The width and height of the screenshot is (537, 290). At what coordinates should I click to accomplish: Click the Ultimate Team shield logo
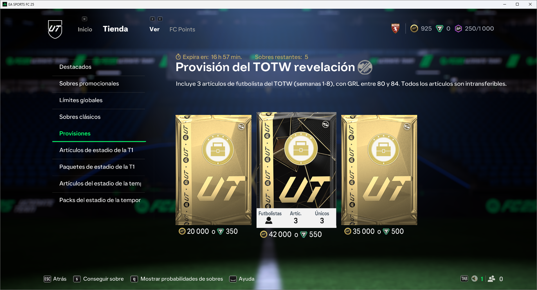pyautogui.click(x=55, y=29)
